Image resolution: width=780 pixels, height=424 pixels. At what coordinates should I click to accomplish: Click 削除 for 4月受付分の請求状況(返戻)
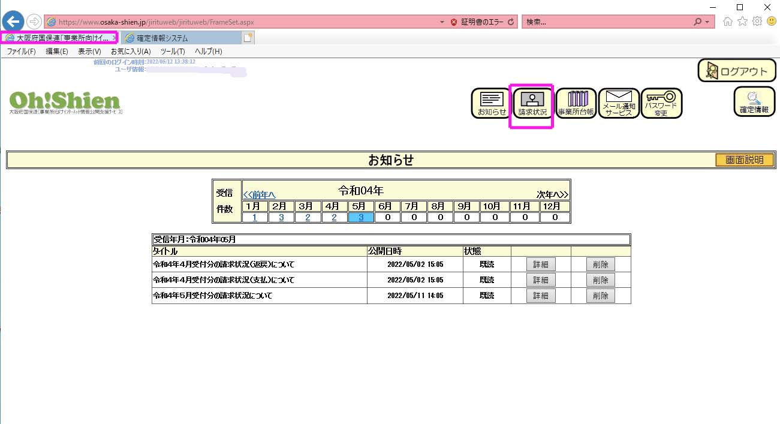pyautogui.click(x=600, y=264)
